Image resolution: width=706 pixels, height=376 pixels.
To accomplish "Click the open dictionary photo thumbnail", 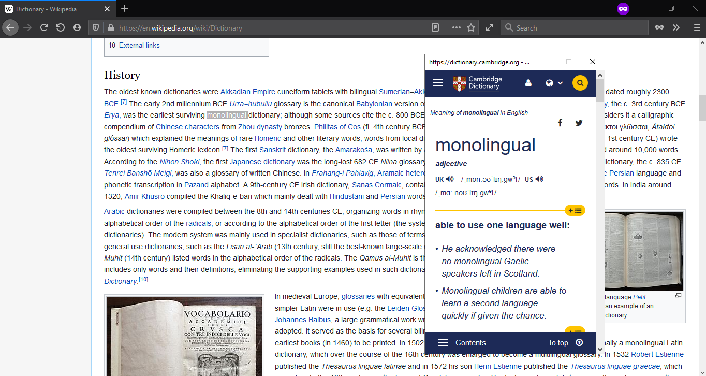I will (x=644, y=251).
